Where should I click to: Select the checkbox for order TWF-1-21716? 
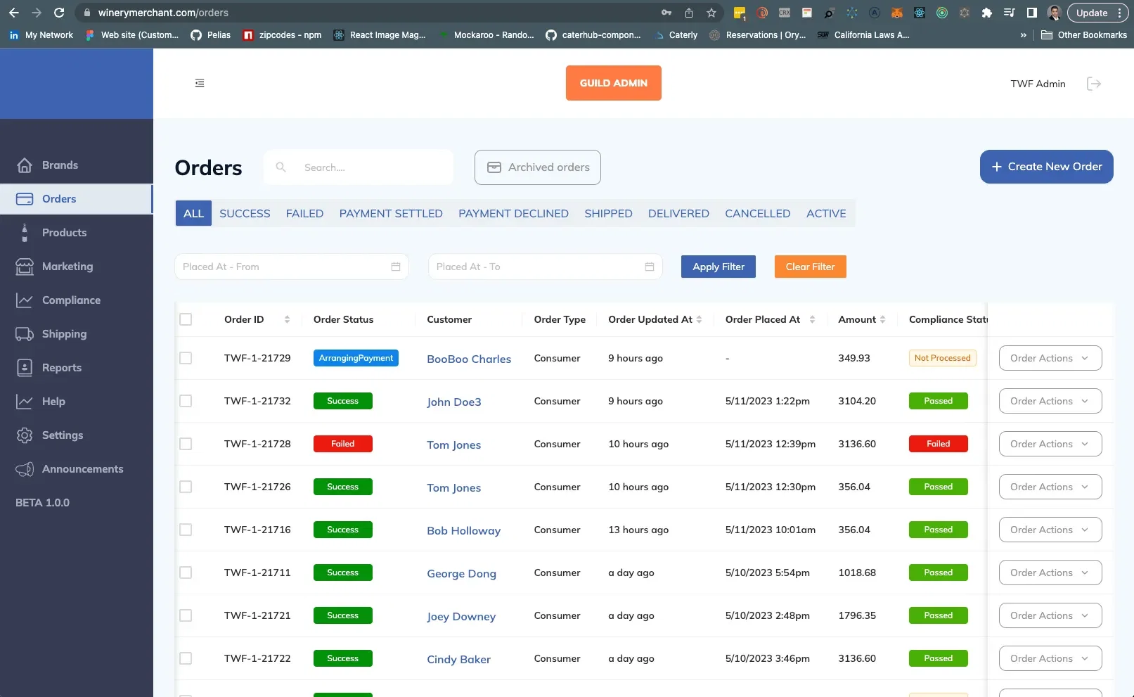pyautogui.click(x=186, y=530)
